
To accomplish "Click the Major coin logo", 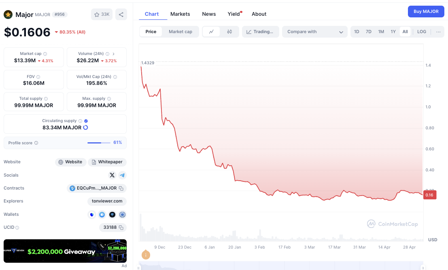I will [x=8, y=14].
